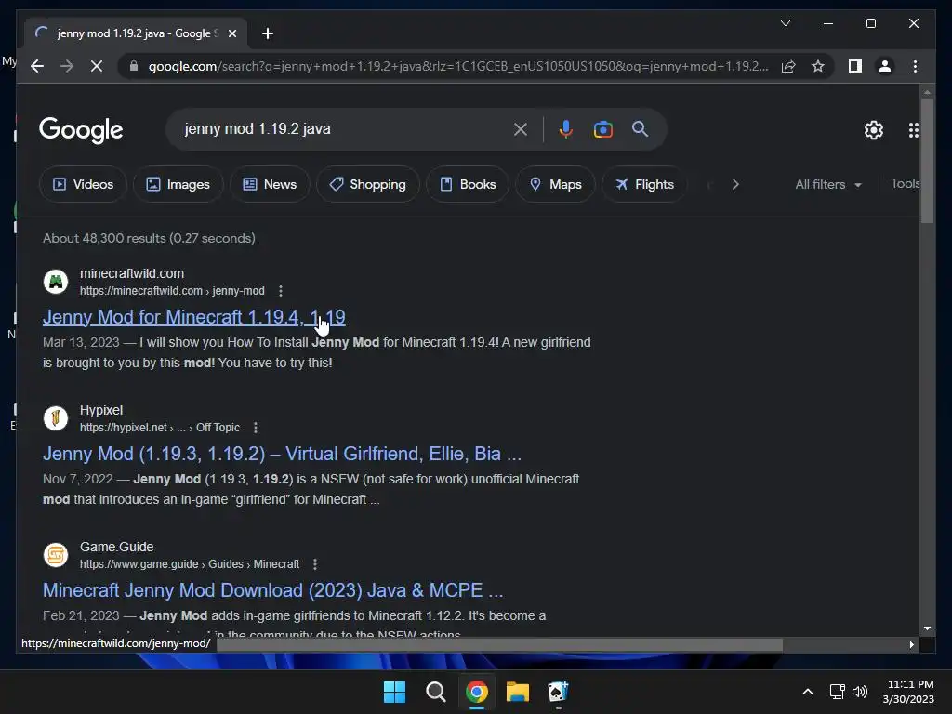Switch to Maps results
This screenshot has height=714, width=952.
(x=555, y=184)
